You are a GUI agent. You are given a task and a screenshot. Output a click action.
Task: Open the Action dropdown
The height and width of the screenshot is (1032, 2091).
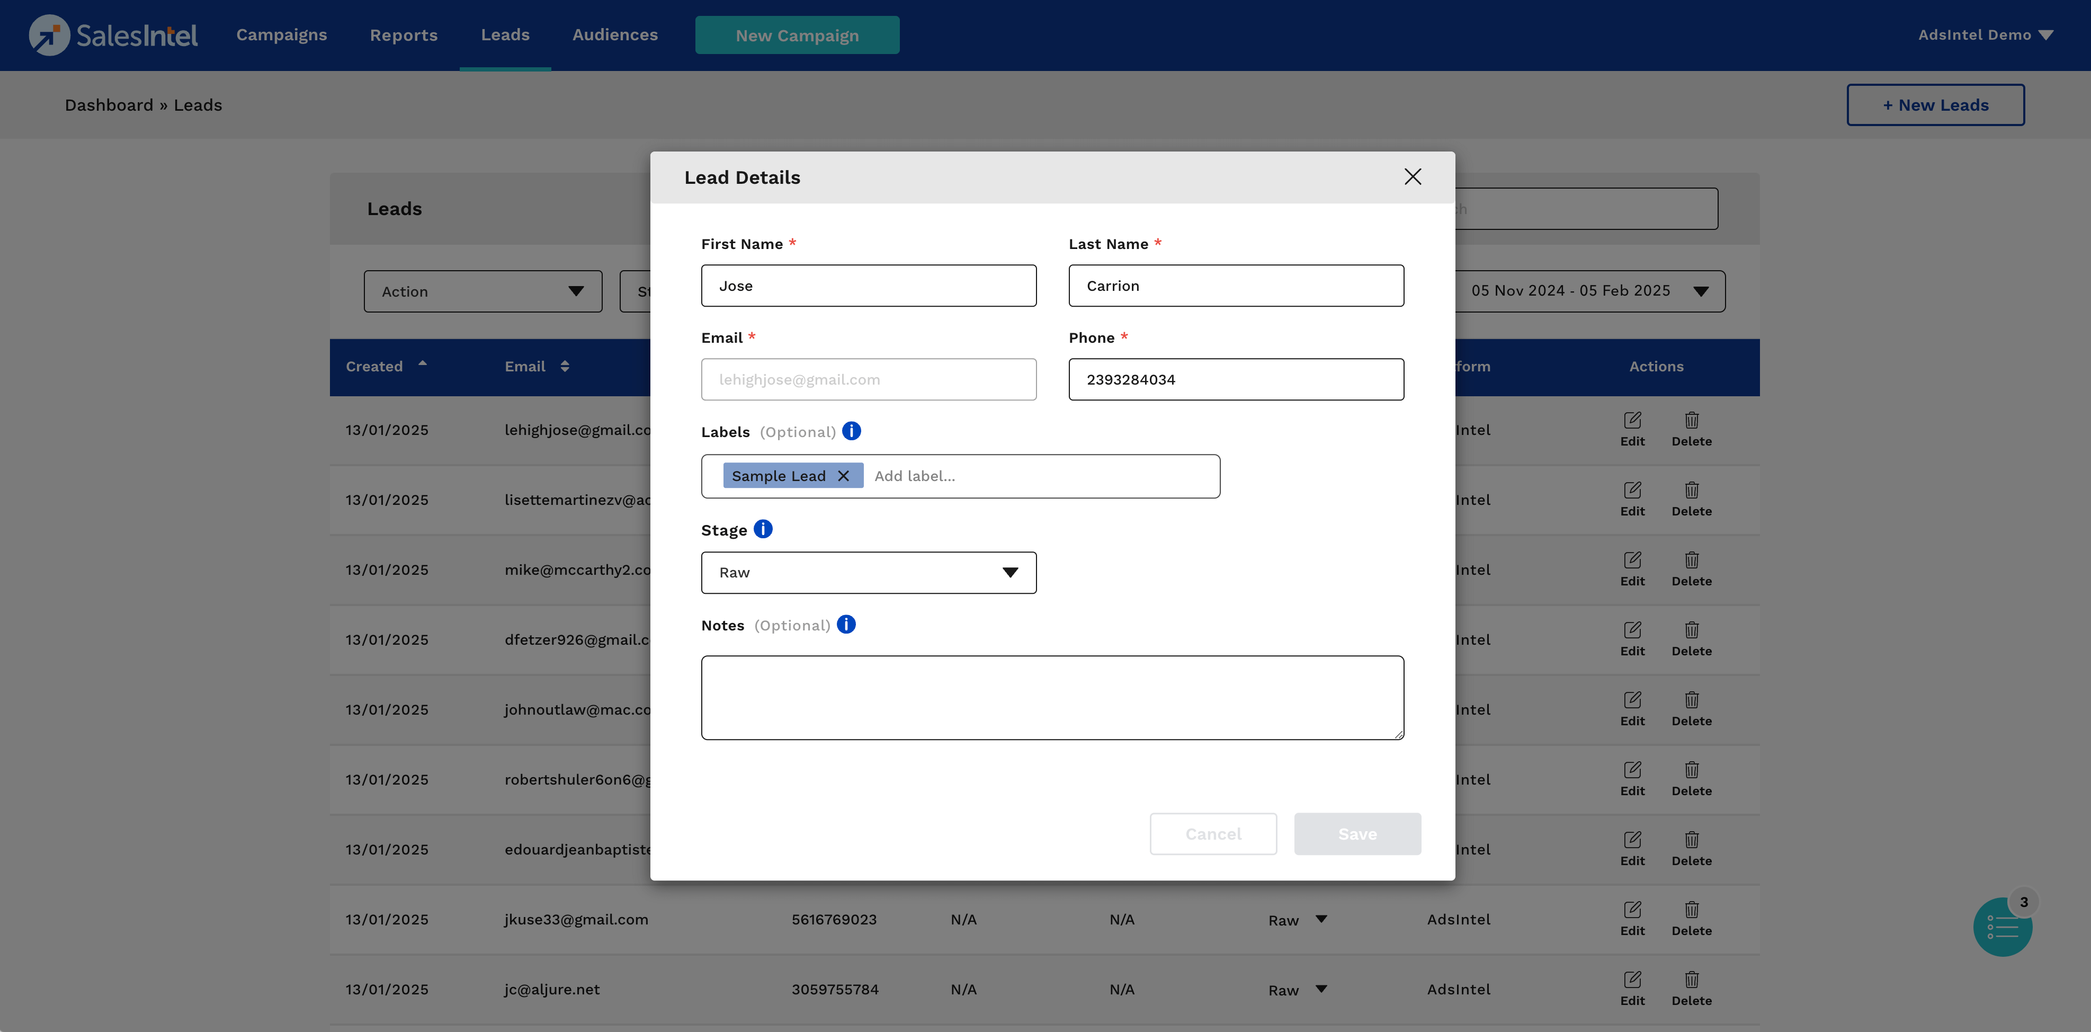coord(482,291)
